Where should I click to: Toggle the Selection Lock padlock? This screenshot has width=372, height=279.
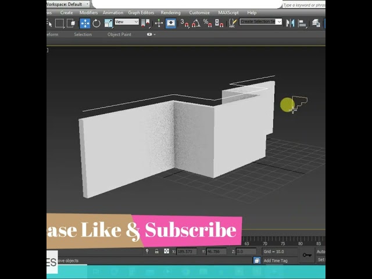point(156,251)
